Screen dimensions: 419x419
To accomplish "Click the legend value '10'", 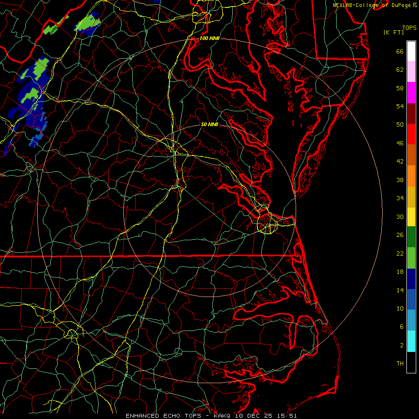I will coord(400,309).
